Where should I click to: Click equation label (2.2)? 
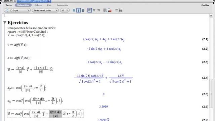(x=205, y=49)
